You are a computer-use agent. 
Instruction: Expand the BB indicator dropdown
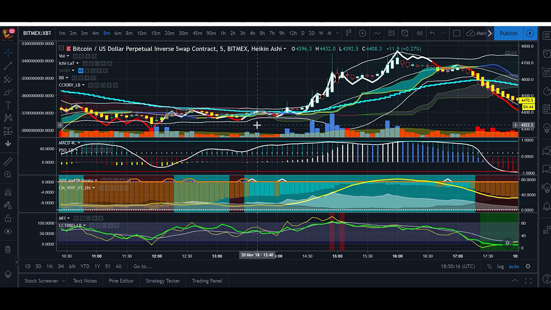pos(67,78)
